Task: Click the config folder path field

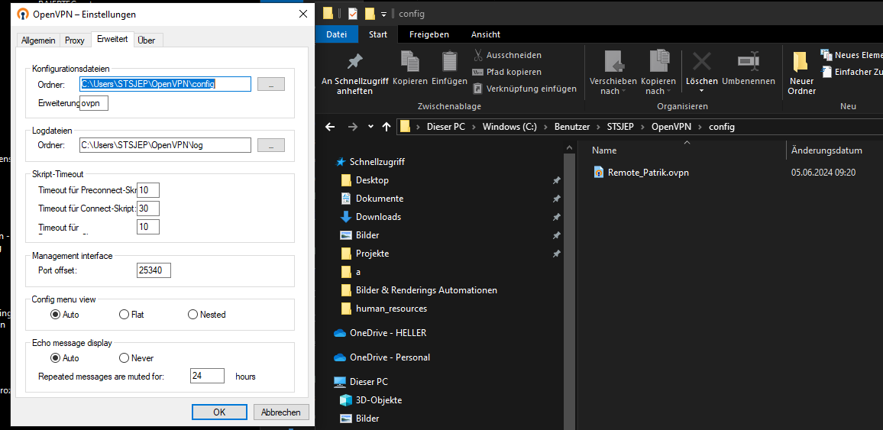Action: [166, 84]
